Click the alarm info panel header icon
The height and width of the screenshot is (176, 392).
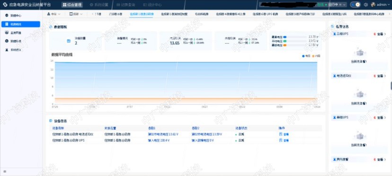(x=332, y=26)
